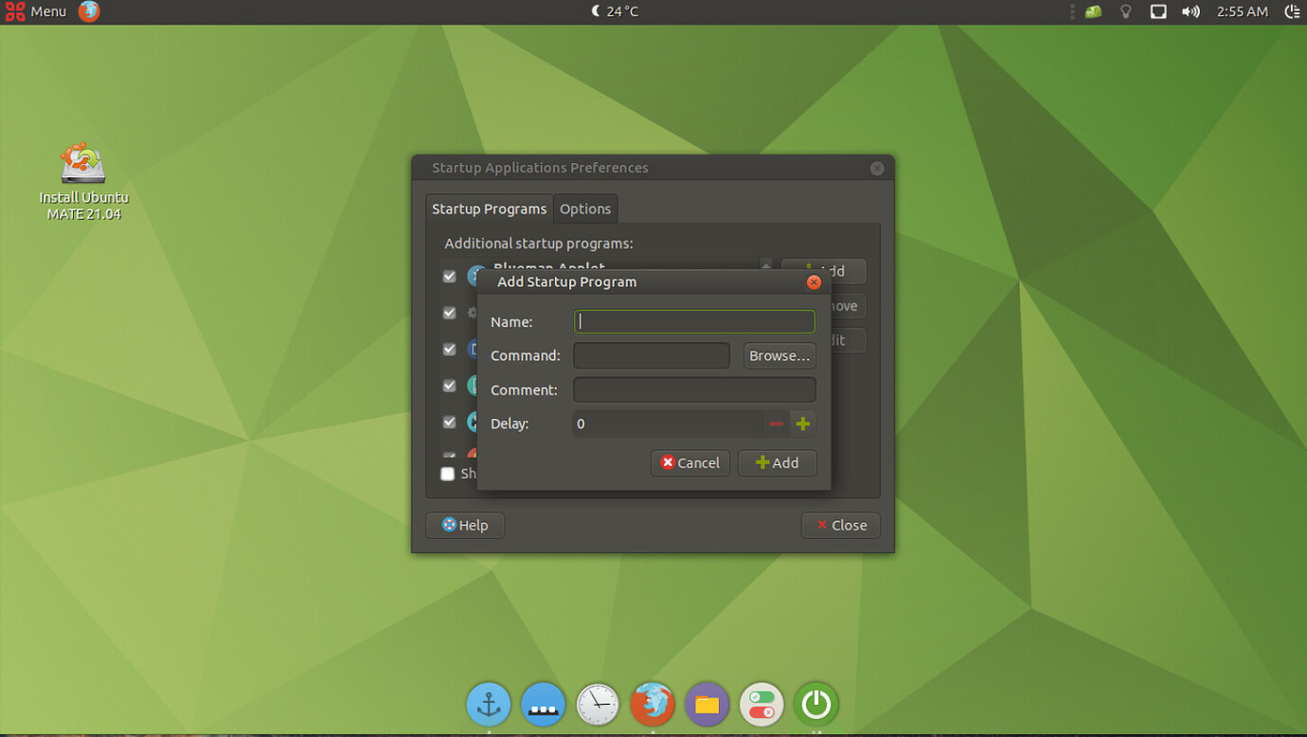Image resolution: width=1307 pixels, height=737 pixels.
Task: Toggle the second startup program checkbox
Action: click(450, 313)
